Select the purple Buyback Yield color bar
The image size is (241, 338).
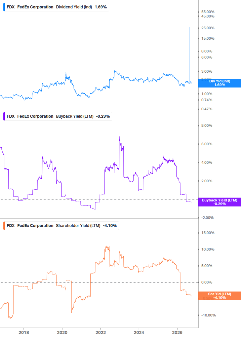pyautogui.click(x=4, y=116)
